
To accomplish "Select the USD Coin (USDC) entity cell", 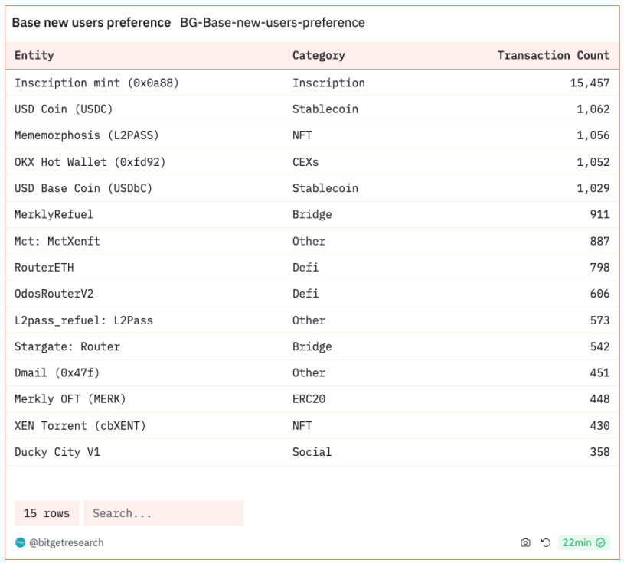I will tap(64, 109).
